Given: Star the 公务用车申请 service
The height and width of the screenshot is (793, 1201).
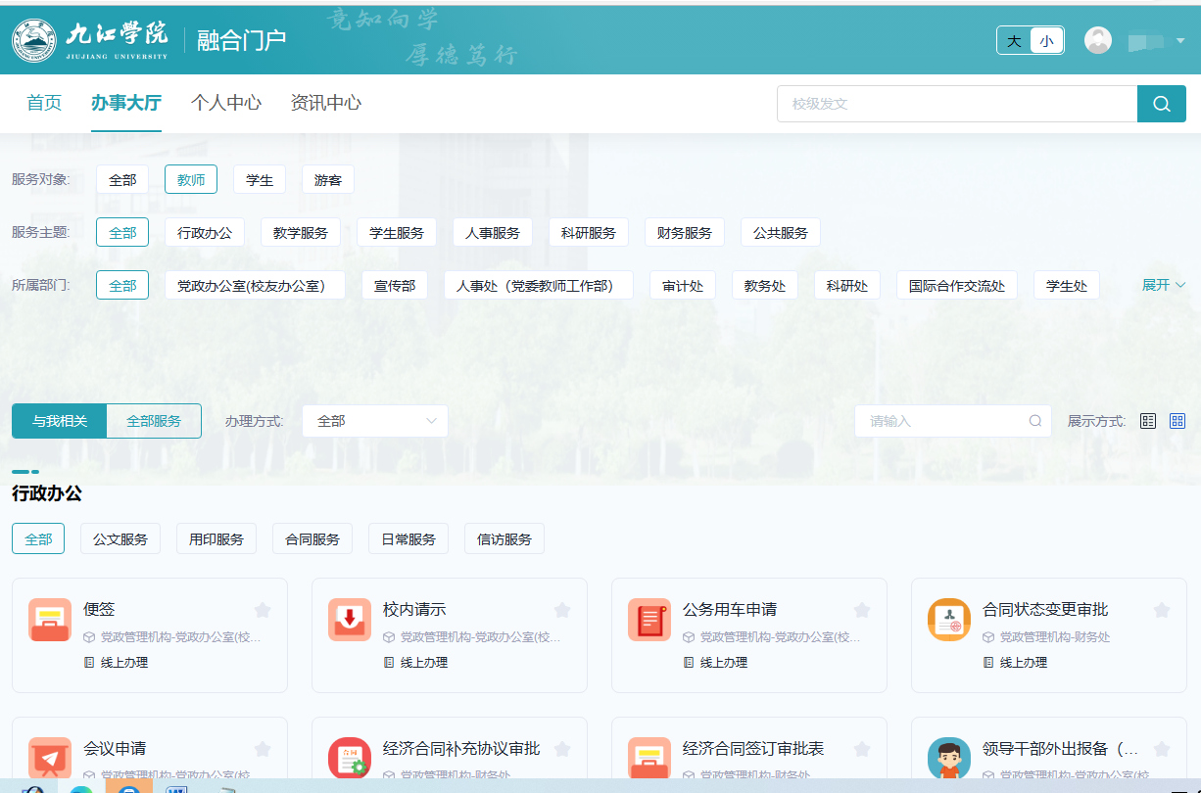Looking at the screenshot, I should pyautogui.click(x=862, y=610).
